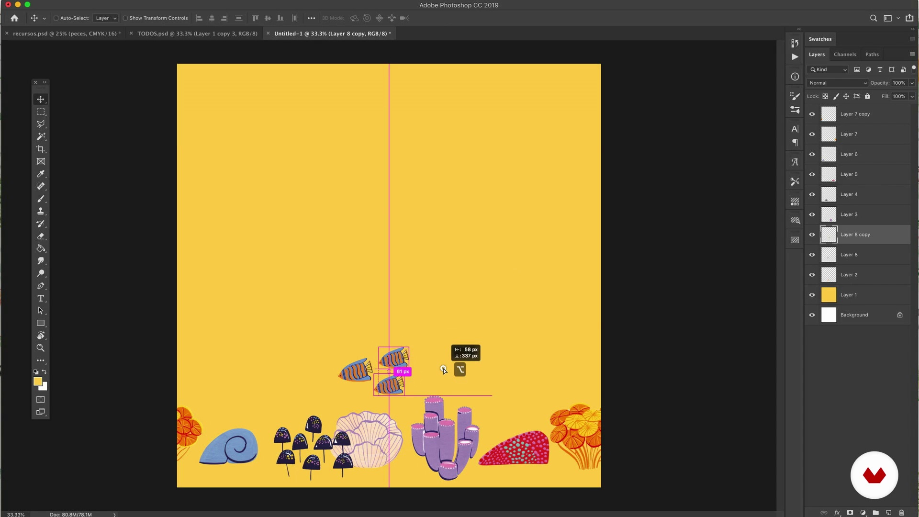
Task: Open the Fill slider dropdown arrow
Action: coord(912,96)
